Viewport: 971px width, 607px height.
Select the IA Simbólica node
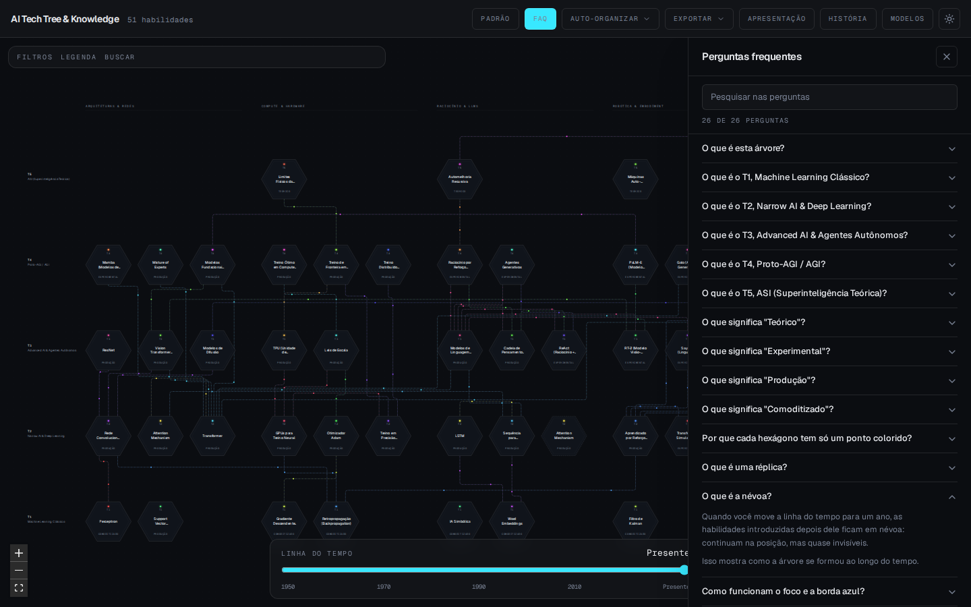[460, 521]
